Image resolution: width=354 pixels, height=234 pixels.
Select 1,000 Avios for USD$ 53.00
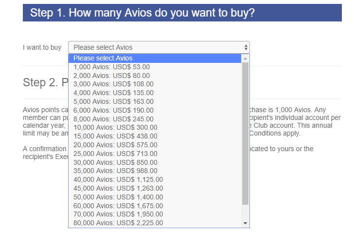111,67
